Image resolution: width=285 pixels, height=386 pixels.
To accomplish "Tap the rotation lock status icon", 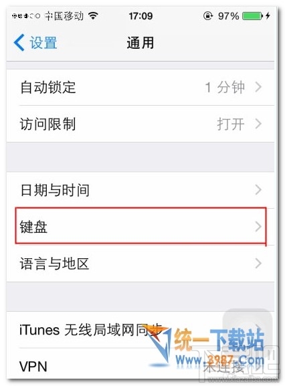I will pos(208,16).
